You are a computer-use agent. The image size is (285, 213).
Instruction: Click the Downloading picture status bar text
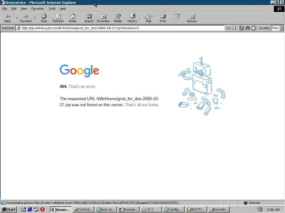94,203
